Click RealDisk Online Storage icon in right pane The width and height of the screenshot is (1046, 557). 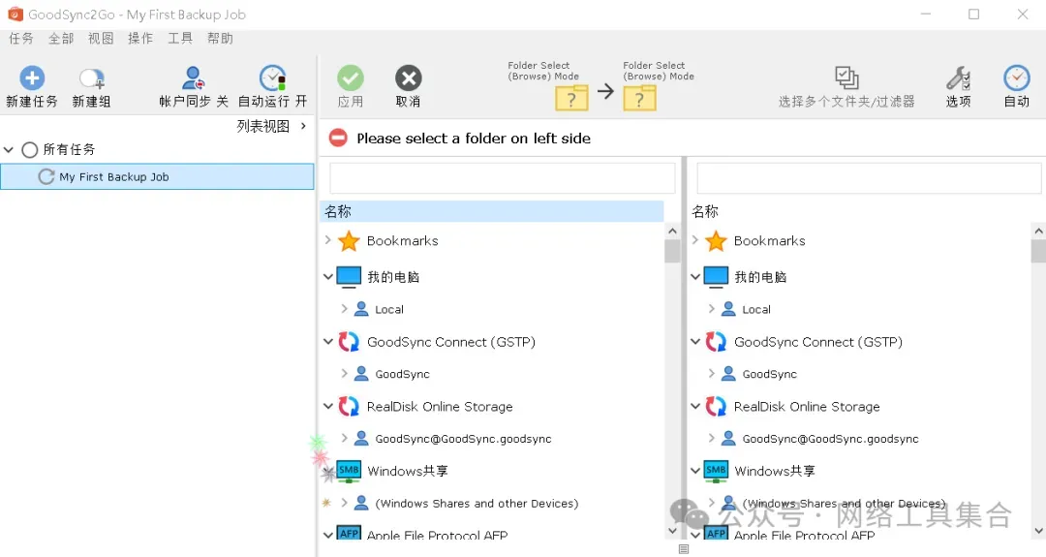tap(716, 406)
